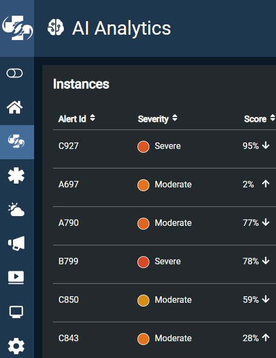Toggle the sidebar switch icon

pyautogui.click(x=15, y=73)
